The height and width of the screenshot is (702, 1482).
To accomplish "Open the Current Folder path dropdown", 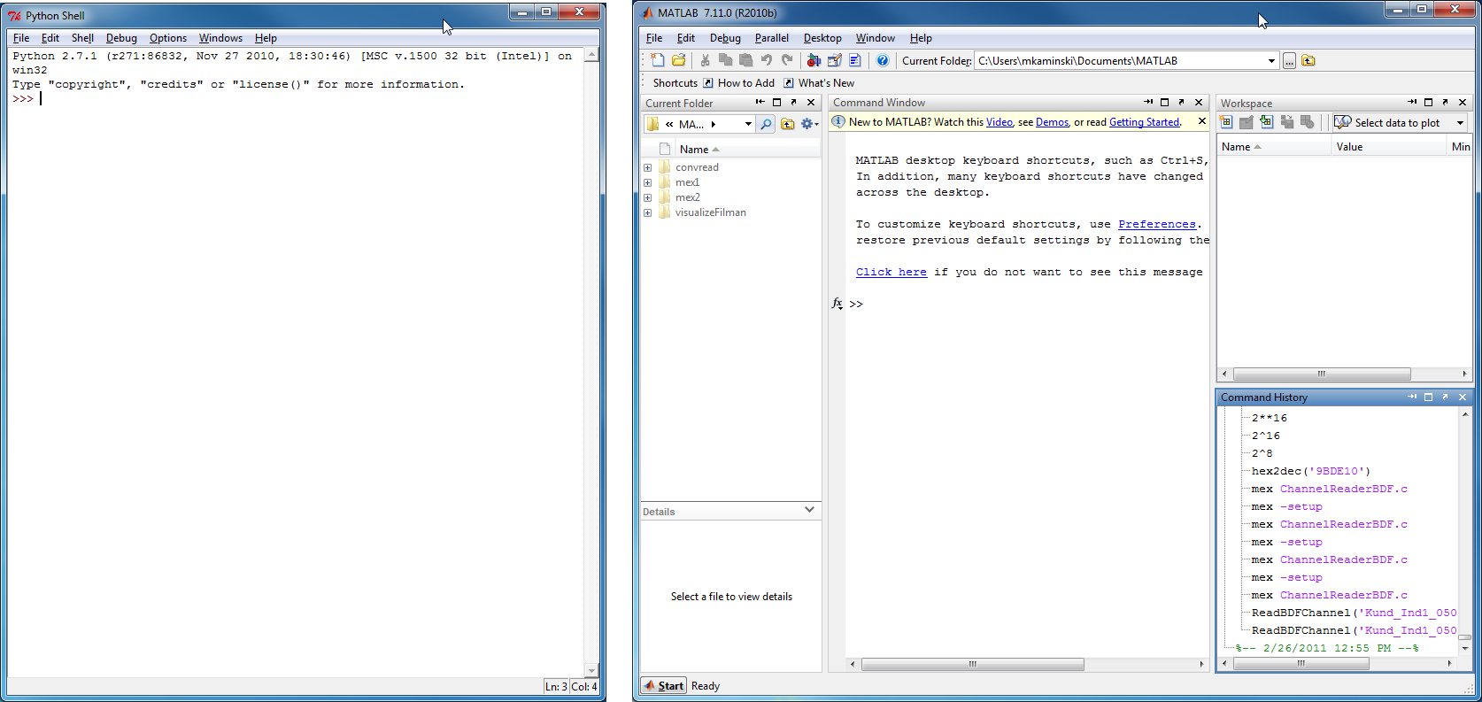I will click(1271, 61).
